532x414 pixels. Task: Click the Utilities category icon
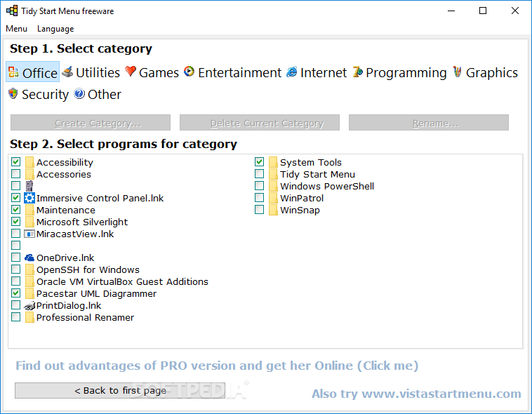(x=67, y=72)
